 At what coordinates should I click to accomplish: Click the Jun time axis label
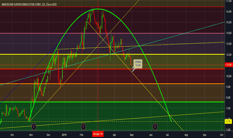(151, 135)
